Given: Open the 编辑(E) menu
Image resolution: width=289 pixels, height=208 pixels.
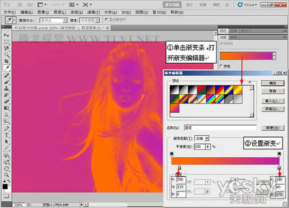Looking at the screenshot, I should [x=26, y=13].
